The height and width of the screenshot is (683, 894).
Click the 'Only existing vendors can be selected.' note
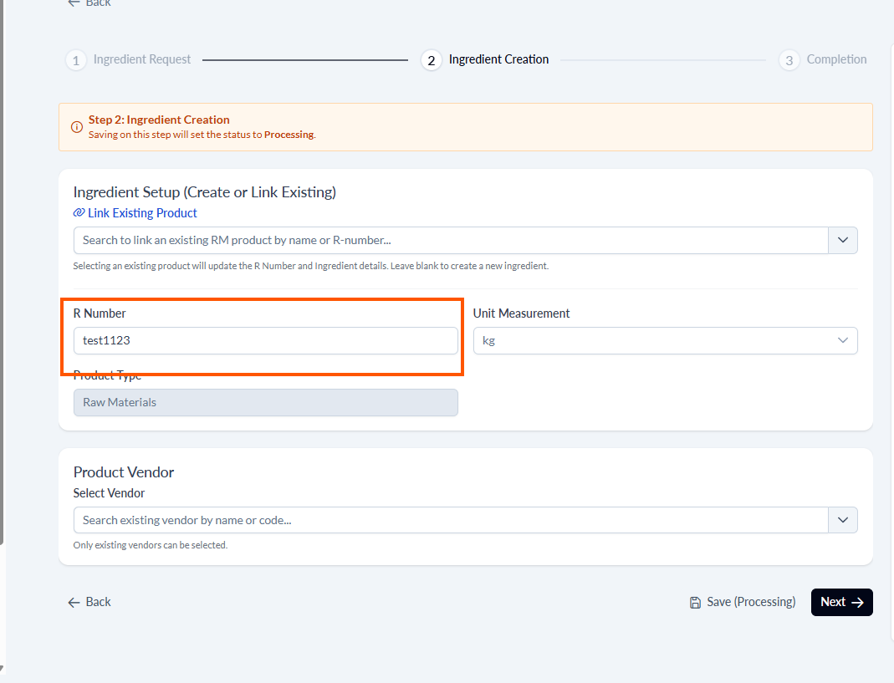coord(151,545)
